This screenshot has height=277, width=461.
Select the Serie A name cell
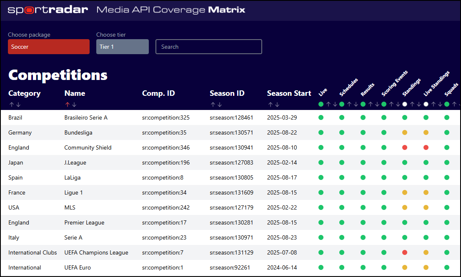(73, 237)
